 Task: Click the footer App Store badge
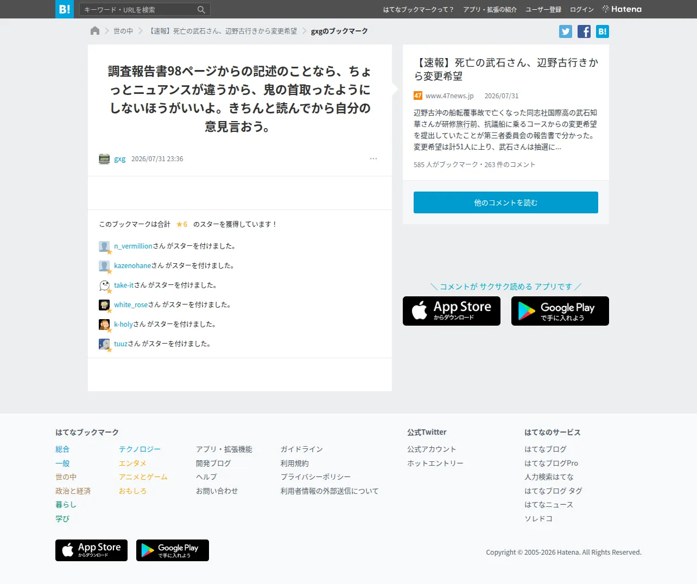[91, 550]
